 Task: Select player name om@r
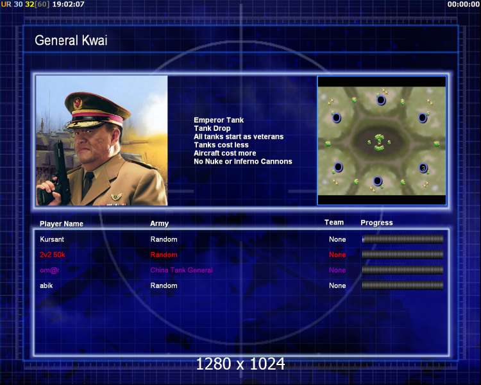coord(49,270)
